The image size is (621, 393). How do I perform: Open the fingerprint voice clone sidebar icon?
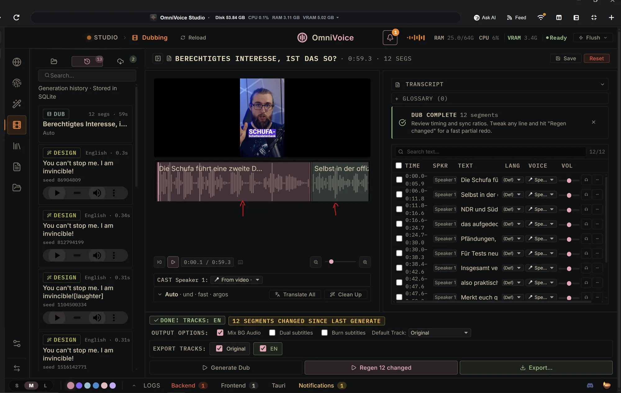pos(17,83)
